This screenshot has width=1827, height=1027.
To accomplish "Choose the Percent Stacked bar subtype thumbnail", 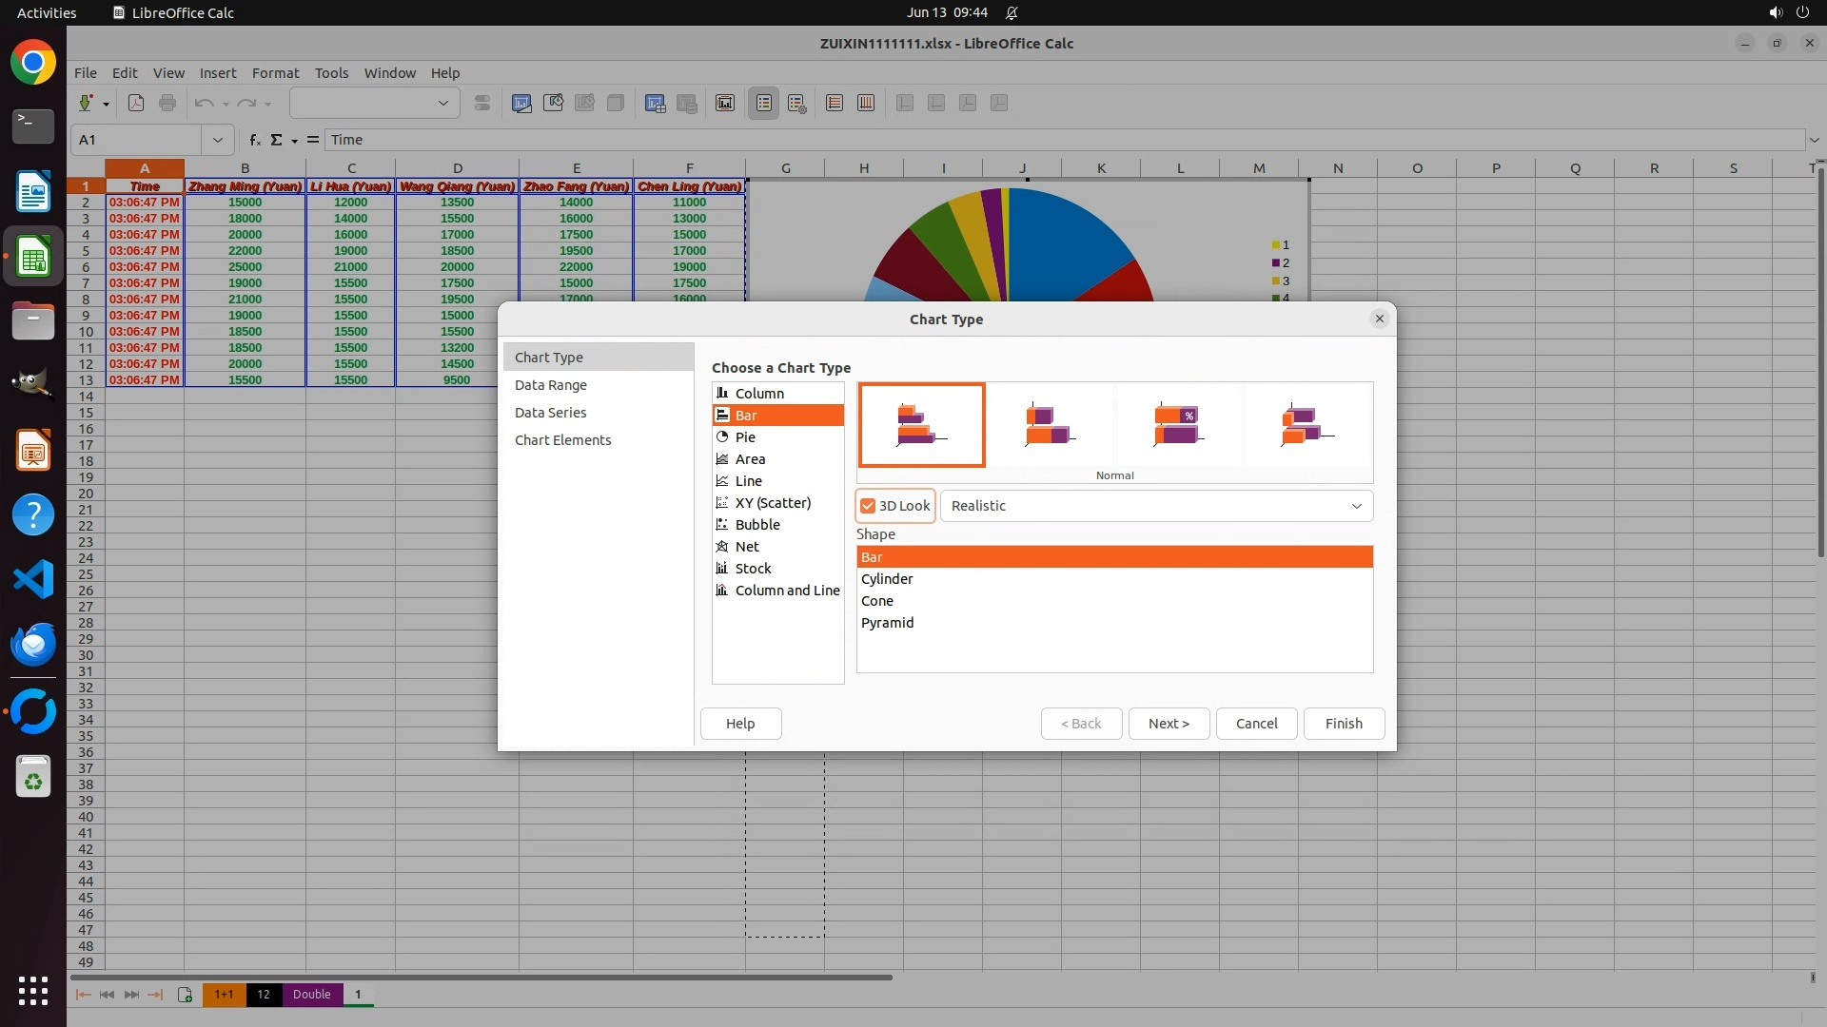I will coord(1178,425).
